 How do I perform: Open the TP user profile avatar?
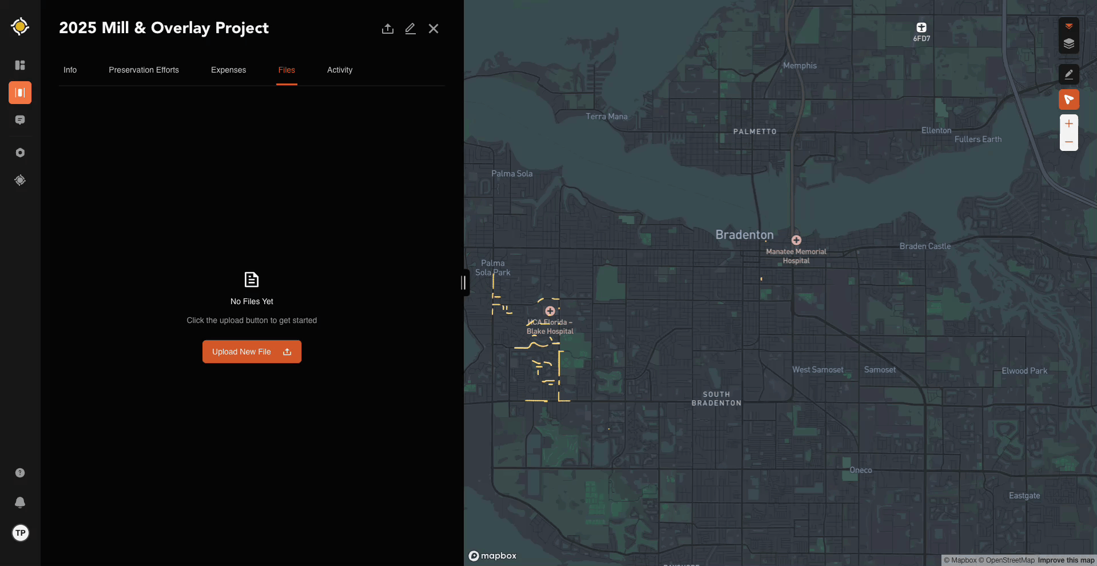tap(21, 533)
